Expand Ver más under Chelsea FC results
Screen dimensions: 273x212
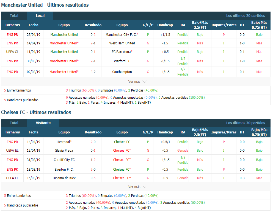137,187
